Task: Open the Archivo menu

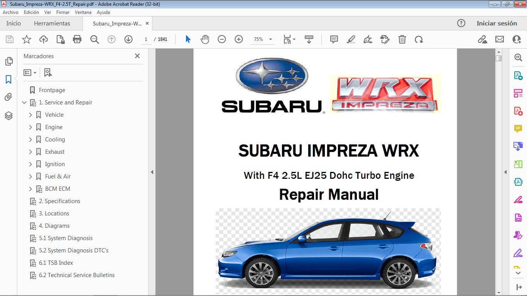Action: pos(11,12)
